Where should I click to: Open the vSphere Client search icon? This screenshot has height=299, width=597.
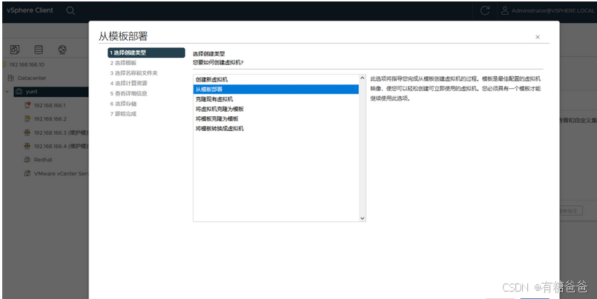70,10
